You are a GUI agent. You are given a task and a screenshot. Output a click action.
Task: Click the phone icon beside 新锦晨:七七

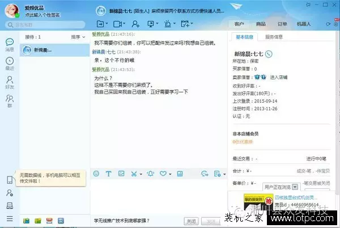(269, 54)
